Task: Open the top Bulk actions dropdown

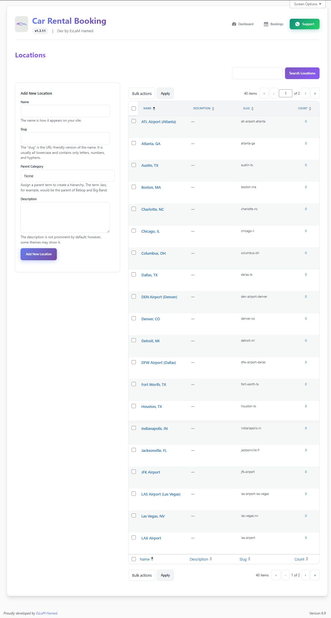Action: [x=142, y=93]
